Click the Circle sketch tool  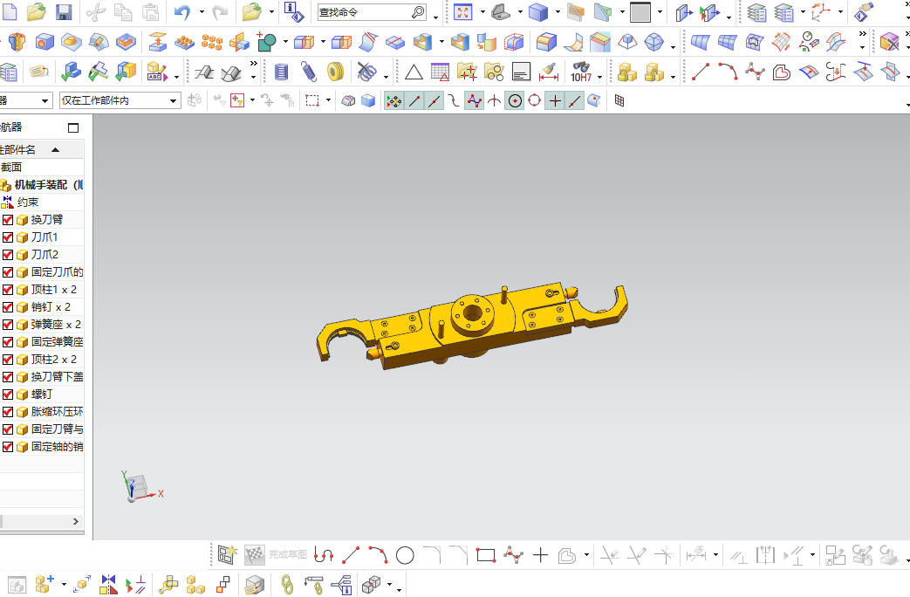pyautogui.click(x=405, y=556)
